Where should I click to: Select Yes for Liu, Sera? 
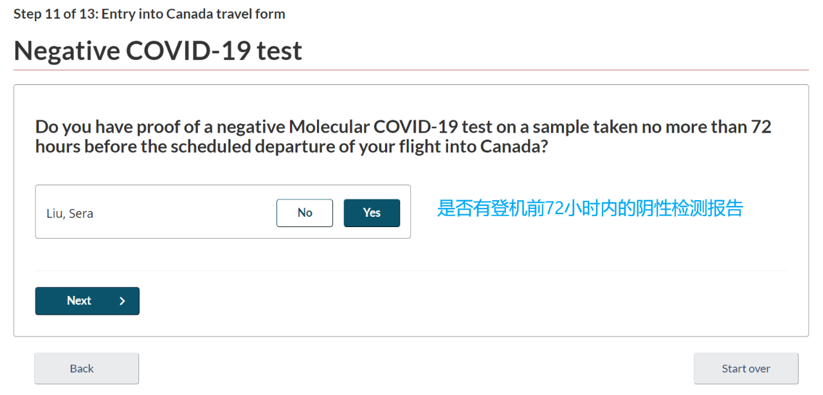pos(372,213)
